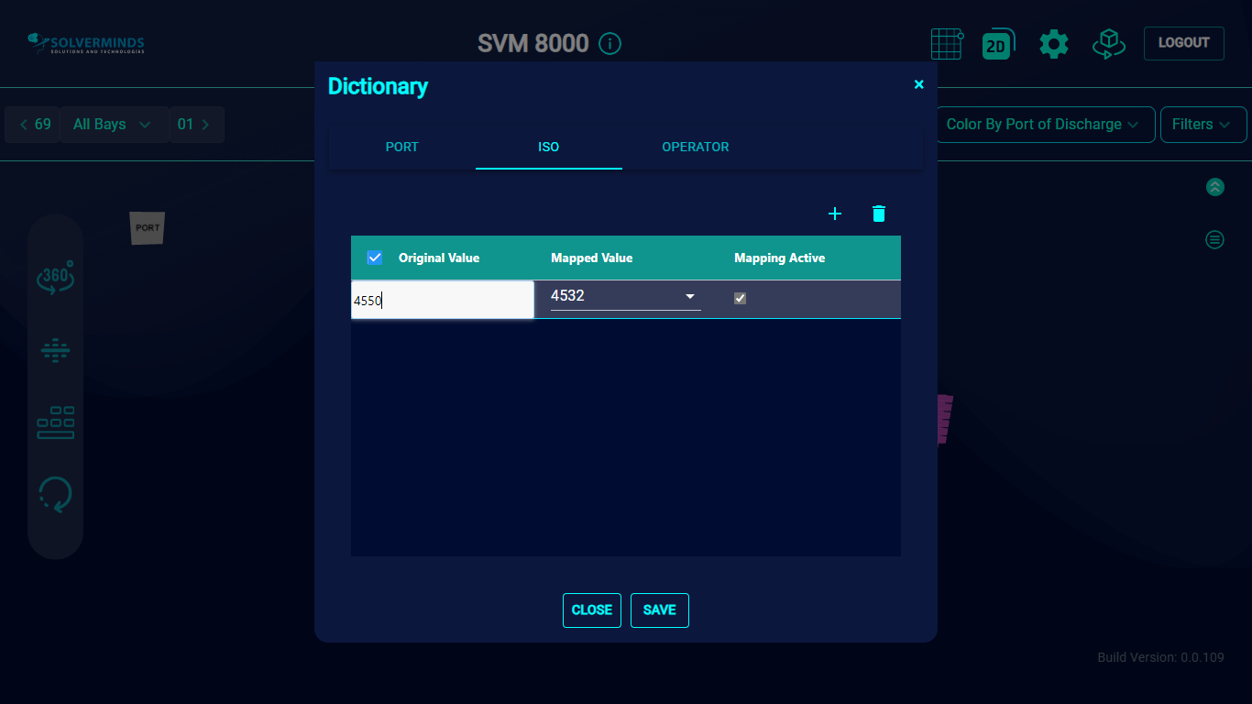The width and height of the screenshot is (1252, 704).
Task: Click the reset view circular arrow icon
Action: pyautogui.click(x=56, y=494)
